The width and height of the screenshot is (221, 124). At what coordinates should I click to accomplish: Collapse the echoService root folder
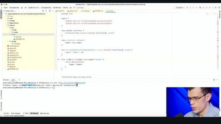point(4,14)
